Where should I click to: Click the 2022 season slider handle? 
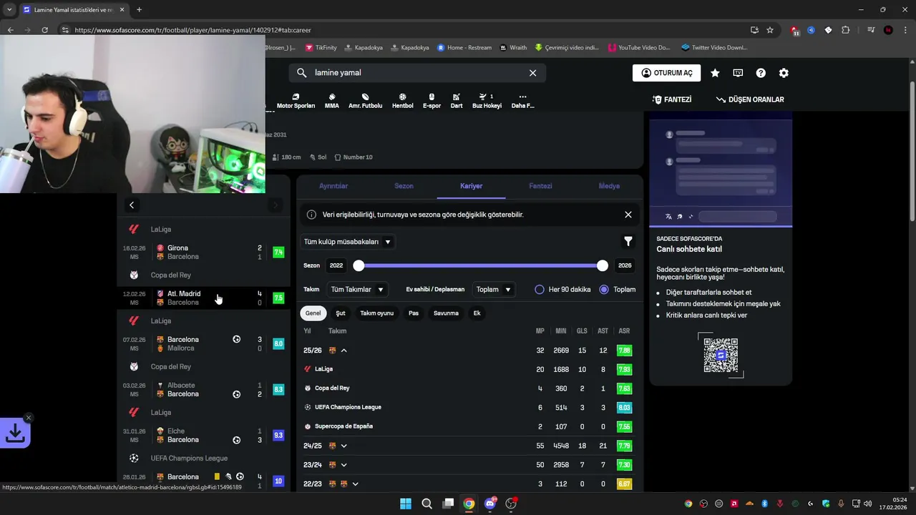(x=359, y=265)
